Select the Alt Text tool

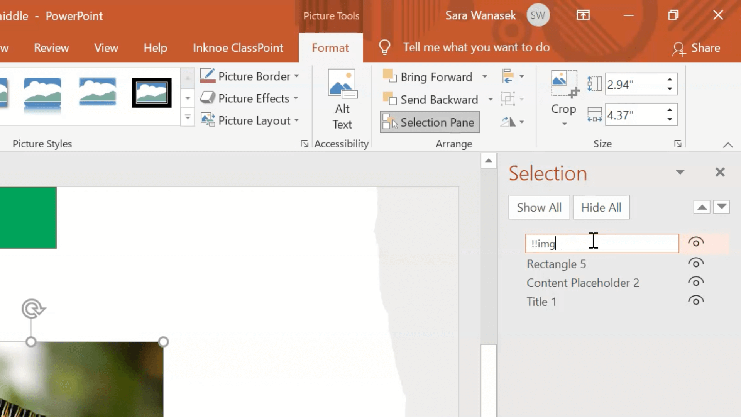(x=342, y=99)
